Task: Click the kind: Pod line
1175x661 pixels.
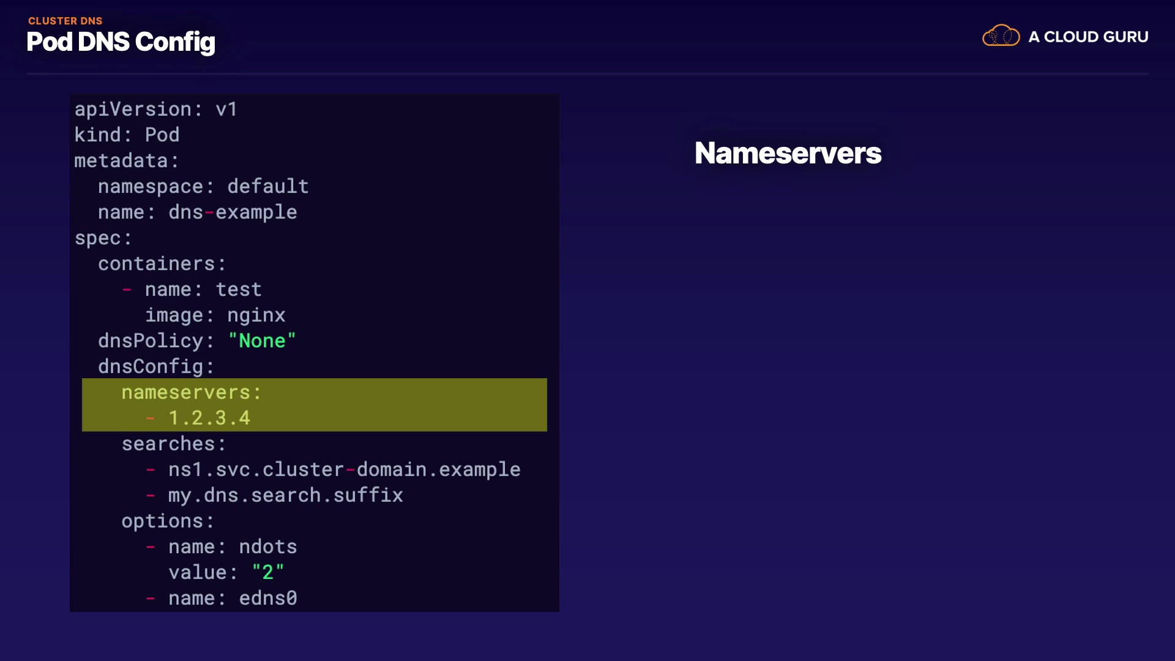Action: coord(127,135)
